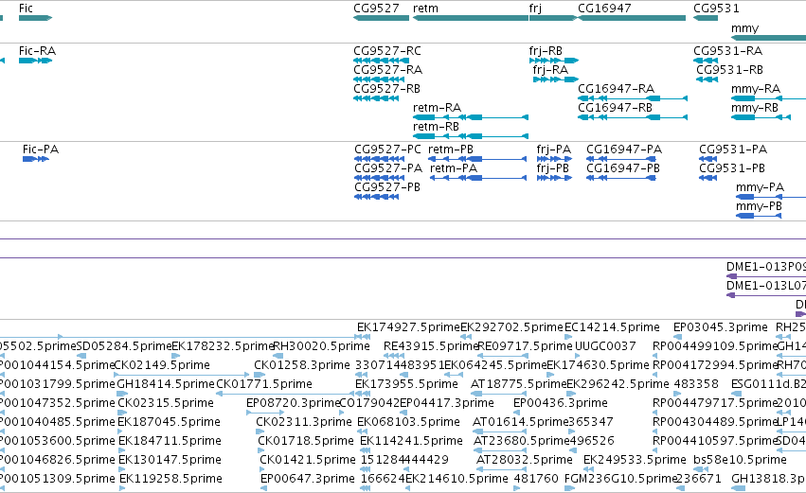The height and width of the screenshot is (493, 806).
Task: Select the Fic-PA protein feature
Action: point(35,159)
